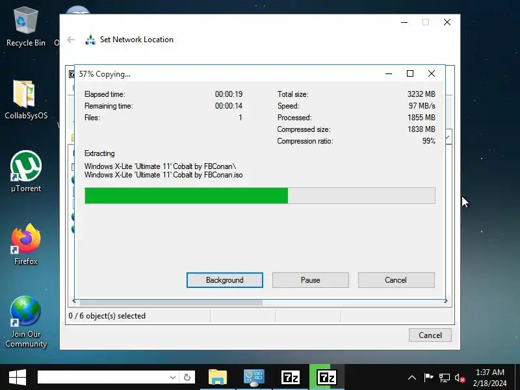Send the extraction to Background
Viewport: 520px width, 390px height.
[225, 280]
